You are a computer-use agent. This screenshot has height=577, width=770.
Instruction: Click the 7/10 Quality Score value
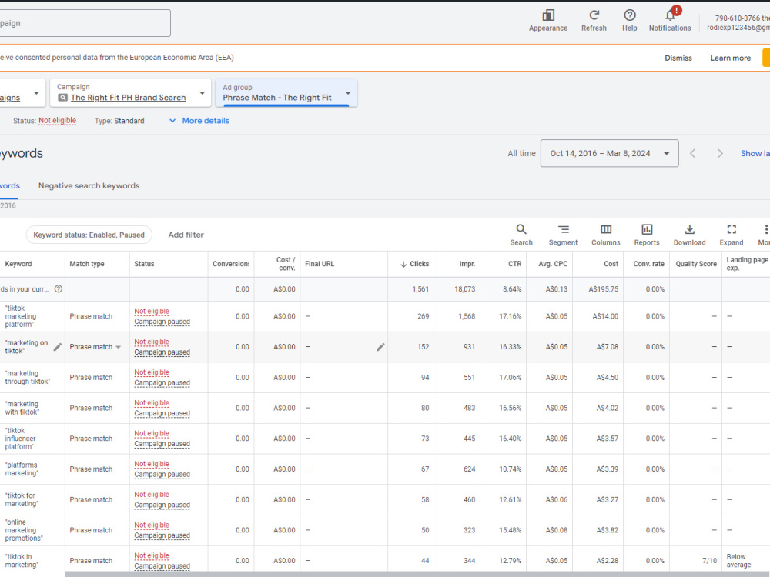[x=709, y=561]
